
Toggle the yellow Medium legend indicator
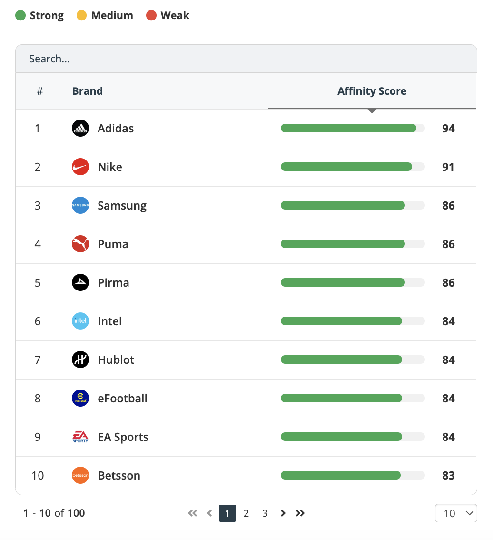tap(84, 15)
